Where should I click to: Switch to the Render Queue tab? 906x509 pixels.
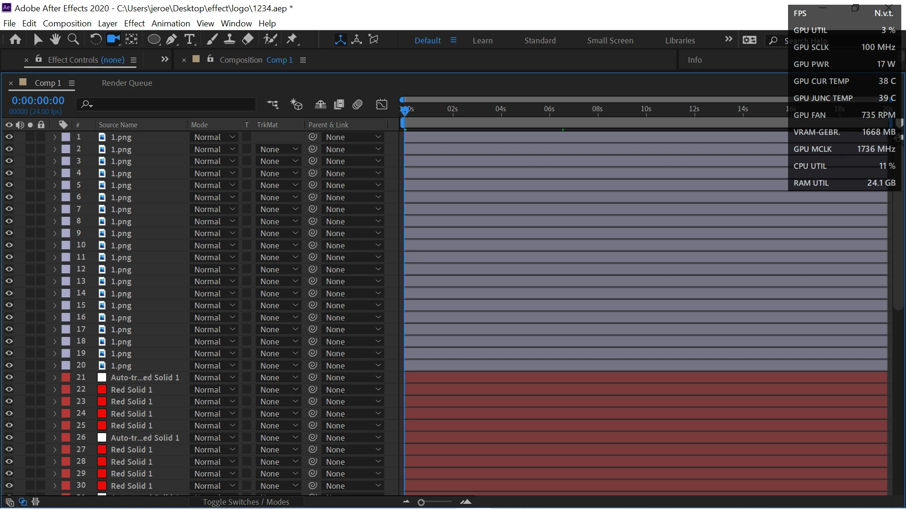pyautogui.click(x=127, y=83)
